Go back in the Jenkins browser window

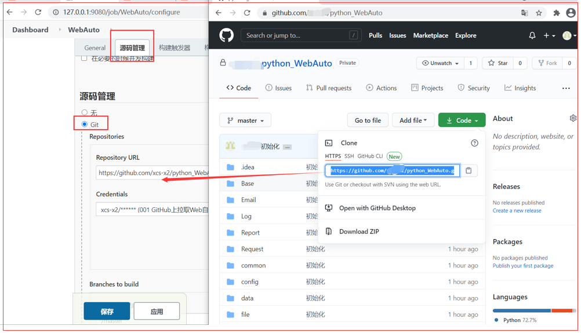tap(10, 12)
